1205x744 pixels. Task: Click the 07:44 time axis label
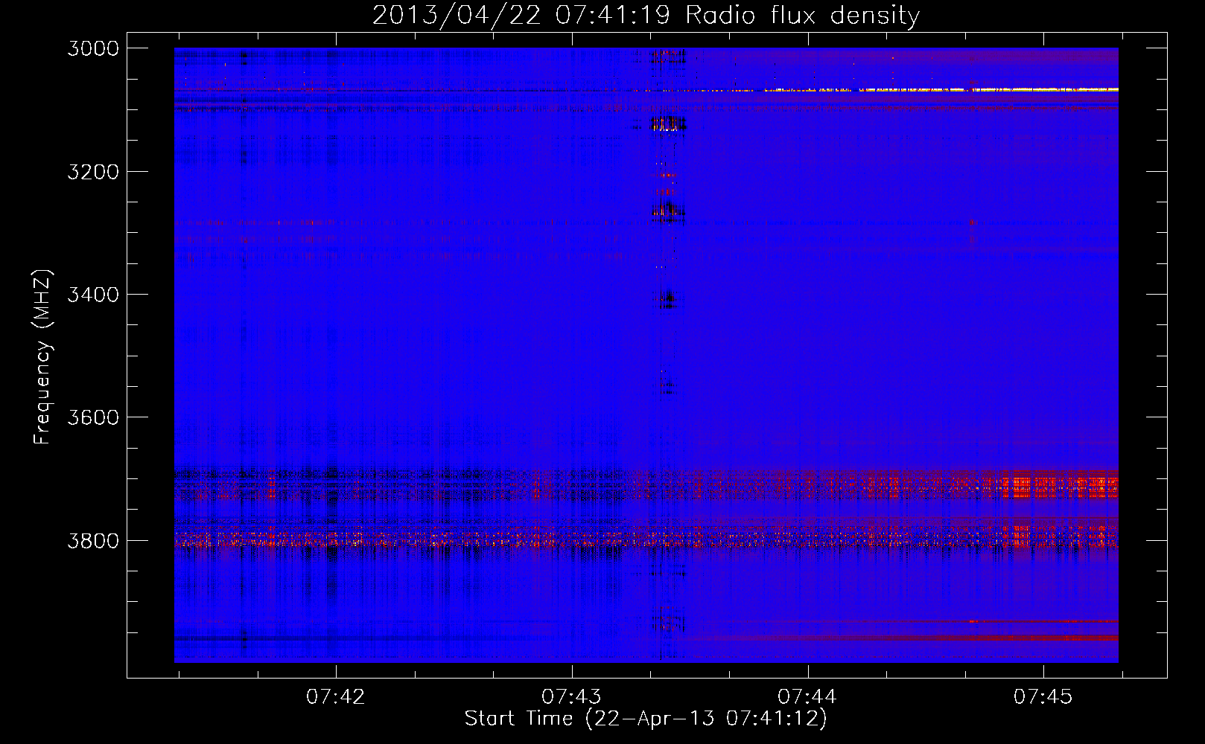click(807, 696)
